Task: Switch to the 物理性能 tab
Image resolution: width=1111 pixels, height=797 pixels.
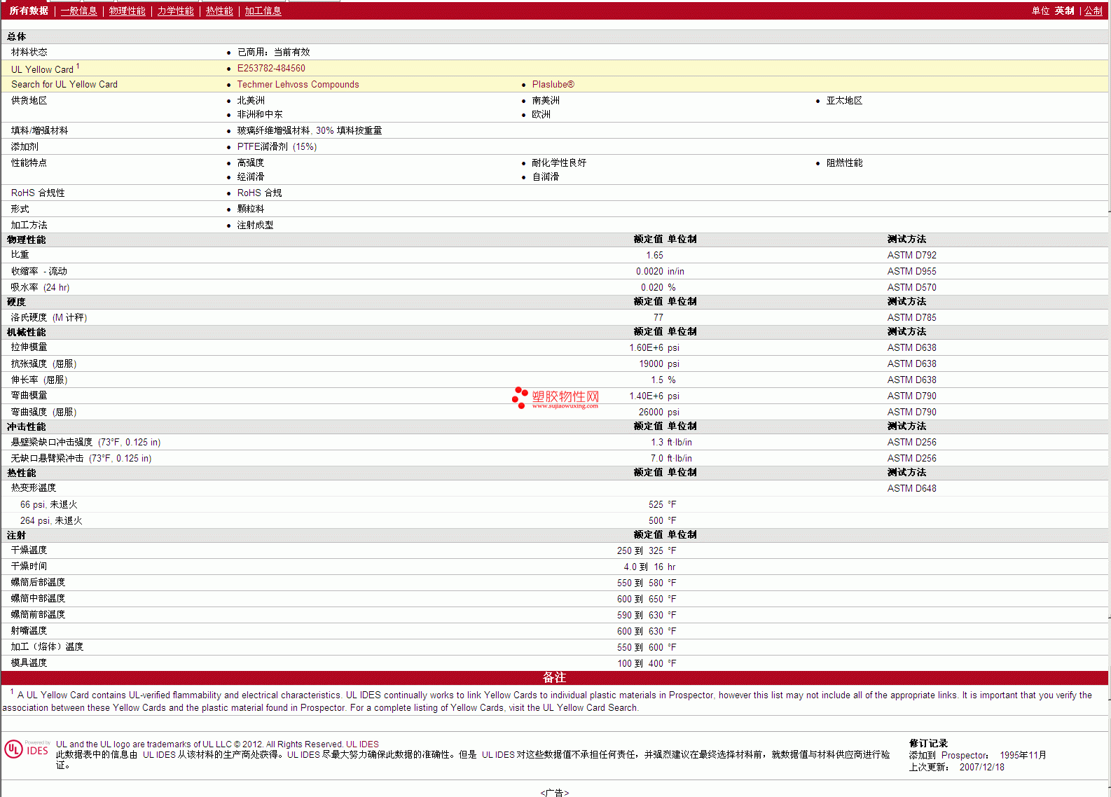Action: click(127, 11)
